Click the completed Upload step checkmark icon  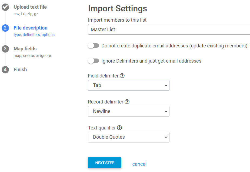click(x=5, y=7)
